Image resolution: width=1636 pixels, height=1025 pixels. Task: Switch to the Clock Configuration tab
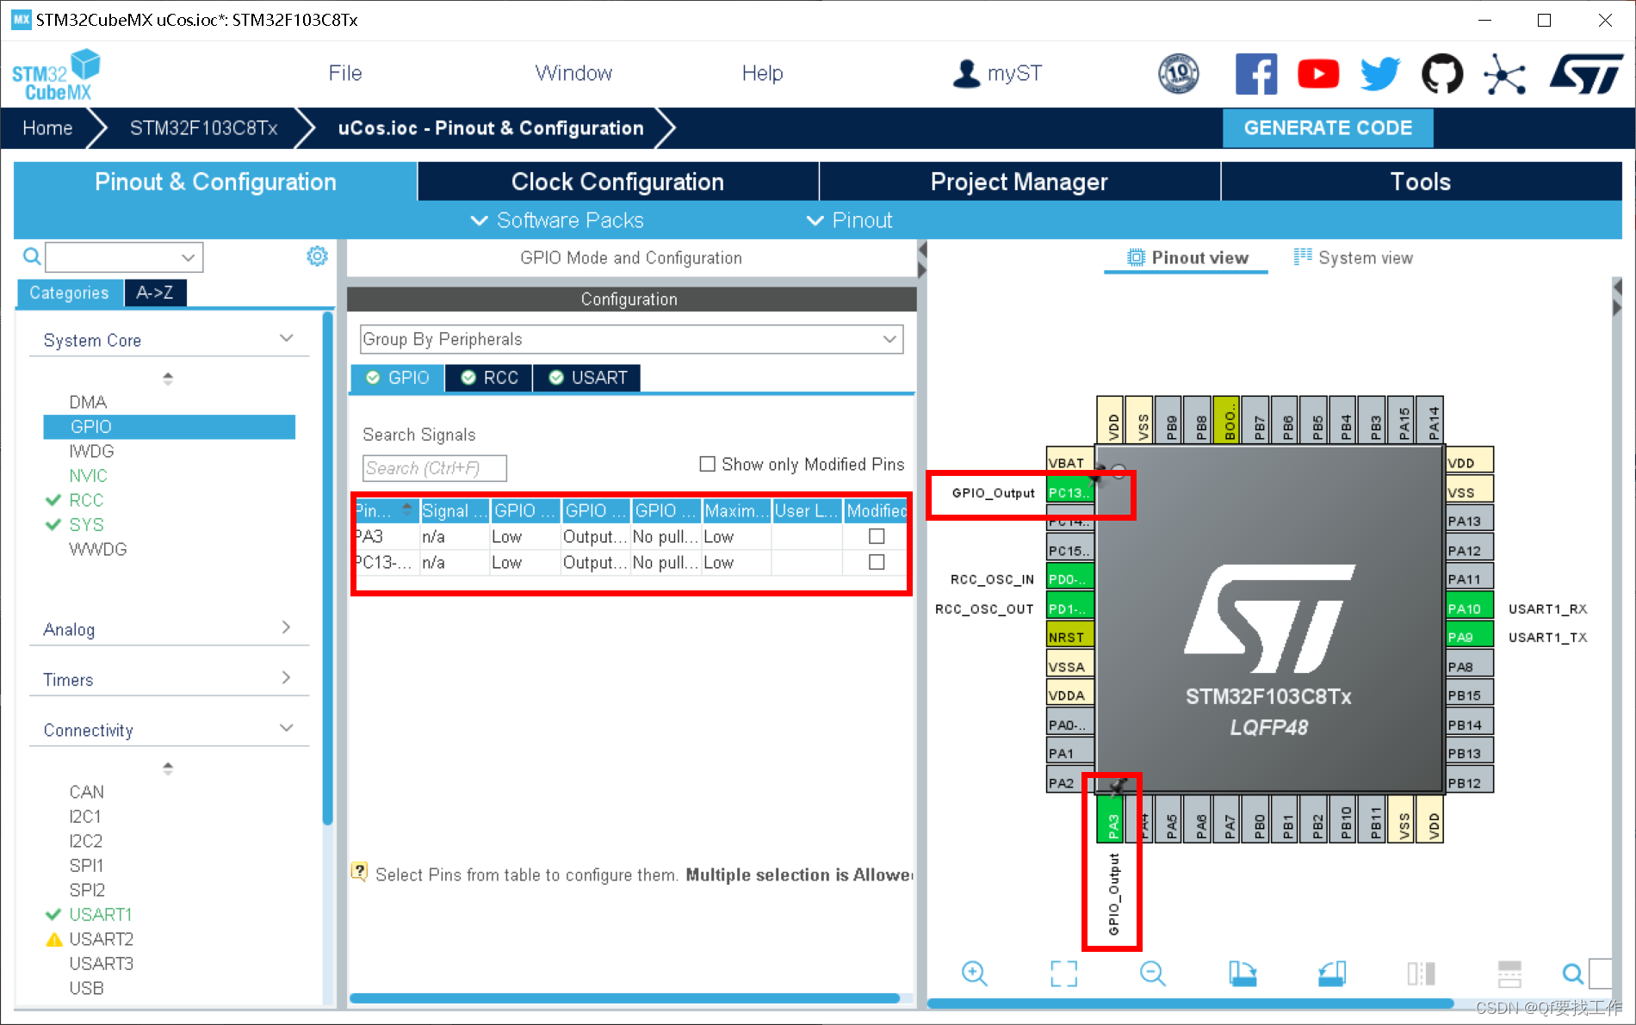(618, 182)
